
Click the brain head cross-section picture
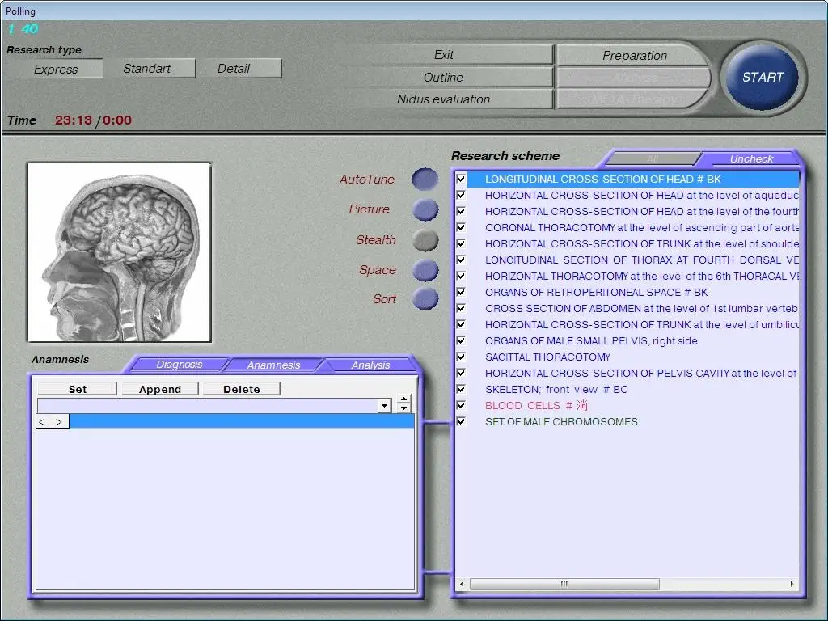(x=119, y=252)
